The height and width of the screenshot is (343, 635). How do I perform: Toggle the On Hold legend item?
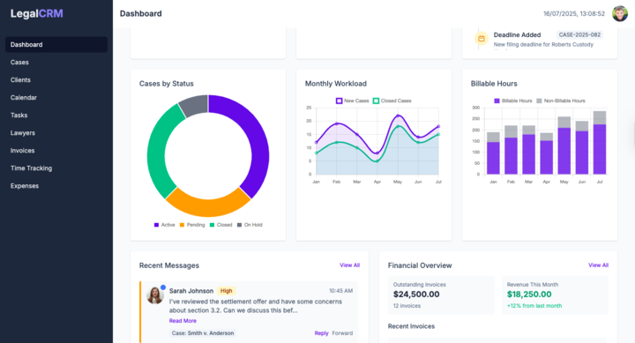point(250,225)
